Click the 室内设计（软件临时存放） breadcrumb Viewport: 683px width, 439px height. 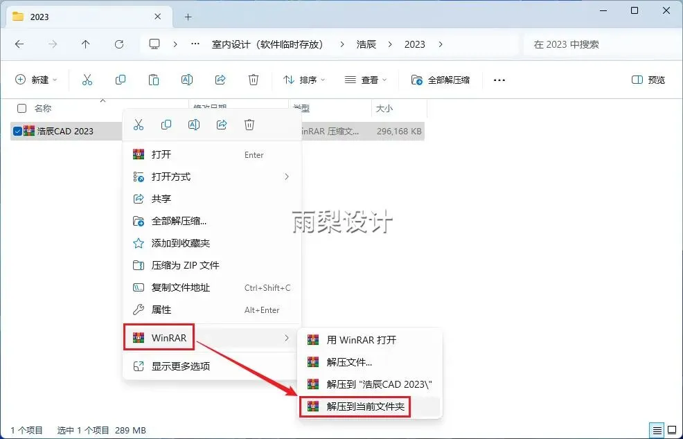[267, 44]
